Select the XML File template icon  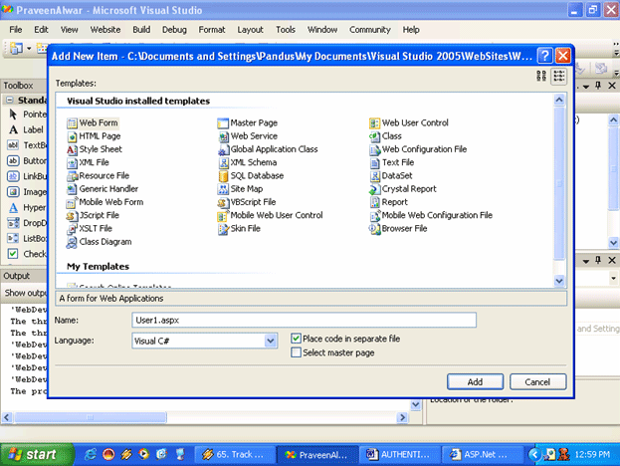[72, 162]
